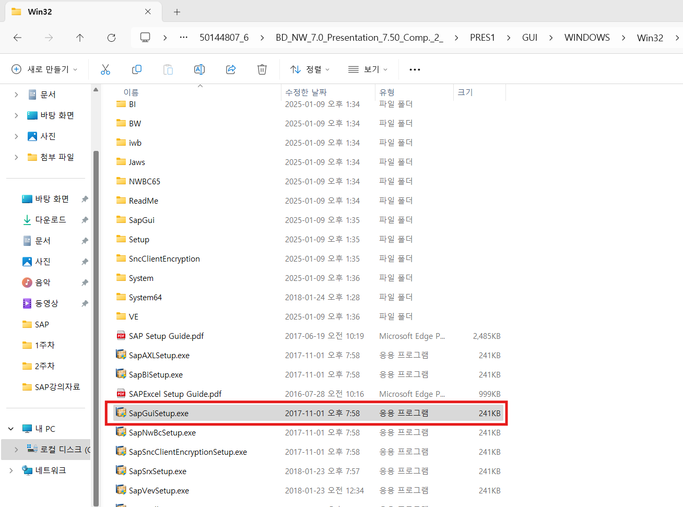Select the ReadMe folder
683x507 pixels.
coord(308,201)
